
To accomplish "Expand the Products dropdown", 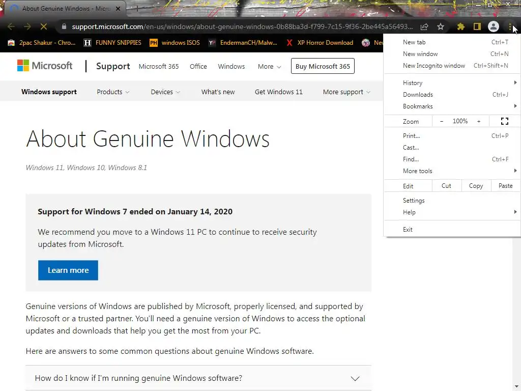I will point(113,92).
